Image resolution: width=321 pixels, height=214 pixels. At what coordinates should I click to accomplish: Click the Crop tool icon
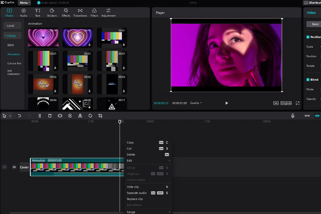click(100, 116)
